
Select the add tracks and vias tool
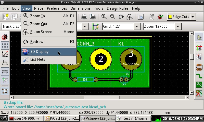coord(199,76)
